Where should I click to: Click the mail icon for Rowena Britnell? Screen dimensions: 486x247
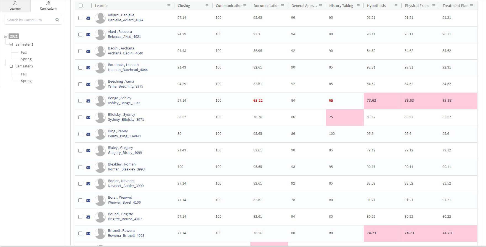pos(88,233)
